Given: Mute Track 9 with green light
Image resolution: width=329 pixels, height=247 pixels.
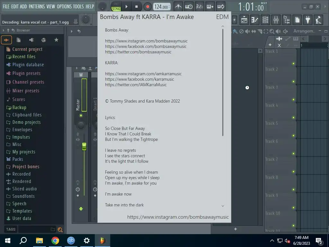Looking at the screenshot, I should pyautogui.click(x=294, y=207).
